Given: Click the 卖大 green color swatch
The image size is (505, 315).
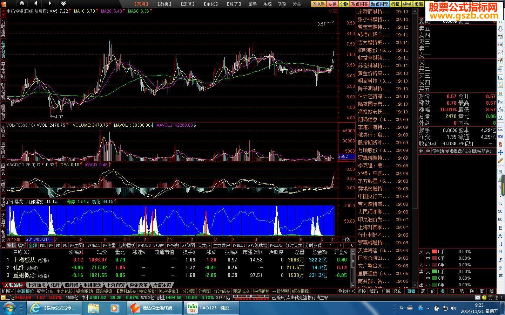Looking at the screenshot, I should [434, 272].
